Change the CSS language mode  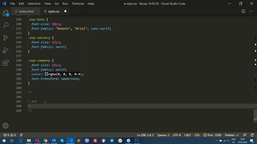pyautogui.click(x=197, y=135)
